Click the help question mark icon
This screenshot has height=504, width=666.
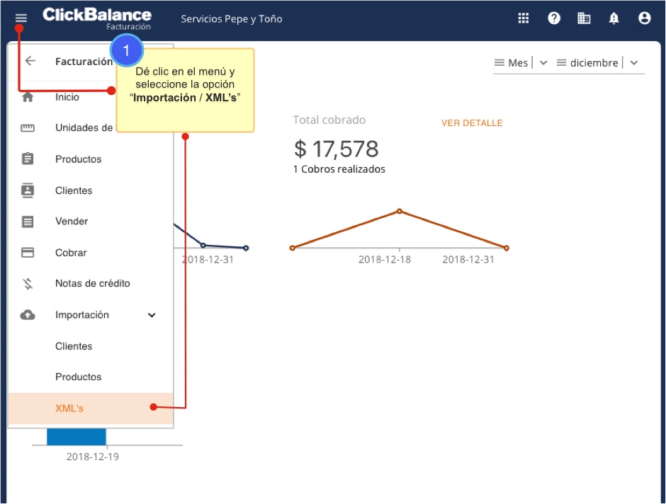(554, 18)
